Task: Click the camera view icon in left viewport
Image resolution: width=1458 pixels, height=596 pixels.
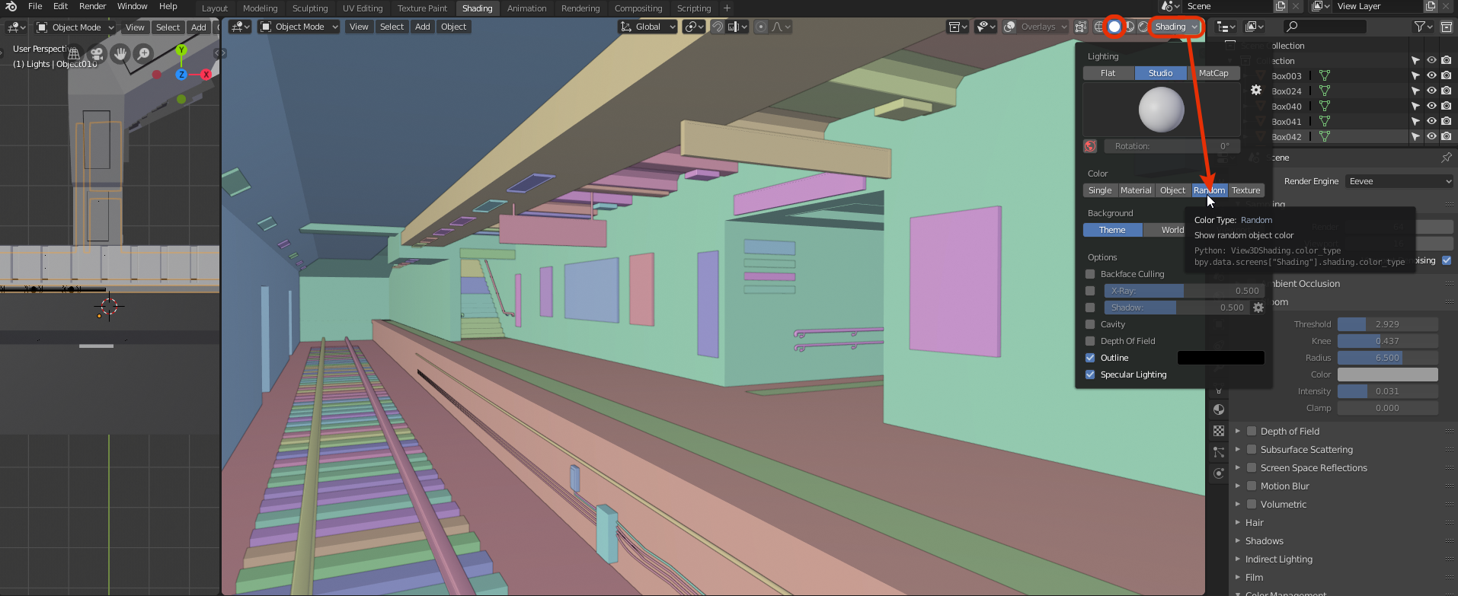Action: (x=97, y=54)
